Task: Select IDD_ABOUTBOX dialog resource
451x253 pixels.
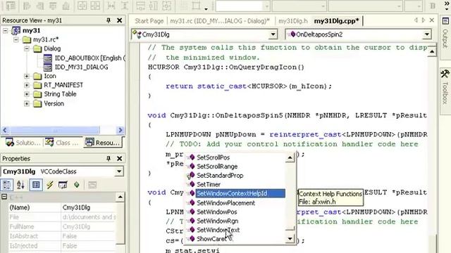Action: pyautogui.click(x=89, y=58)
